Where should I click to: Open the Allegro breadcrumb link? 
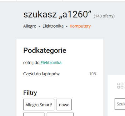(30, 26)
